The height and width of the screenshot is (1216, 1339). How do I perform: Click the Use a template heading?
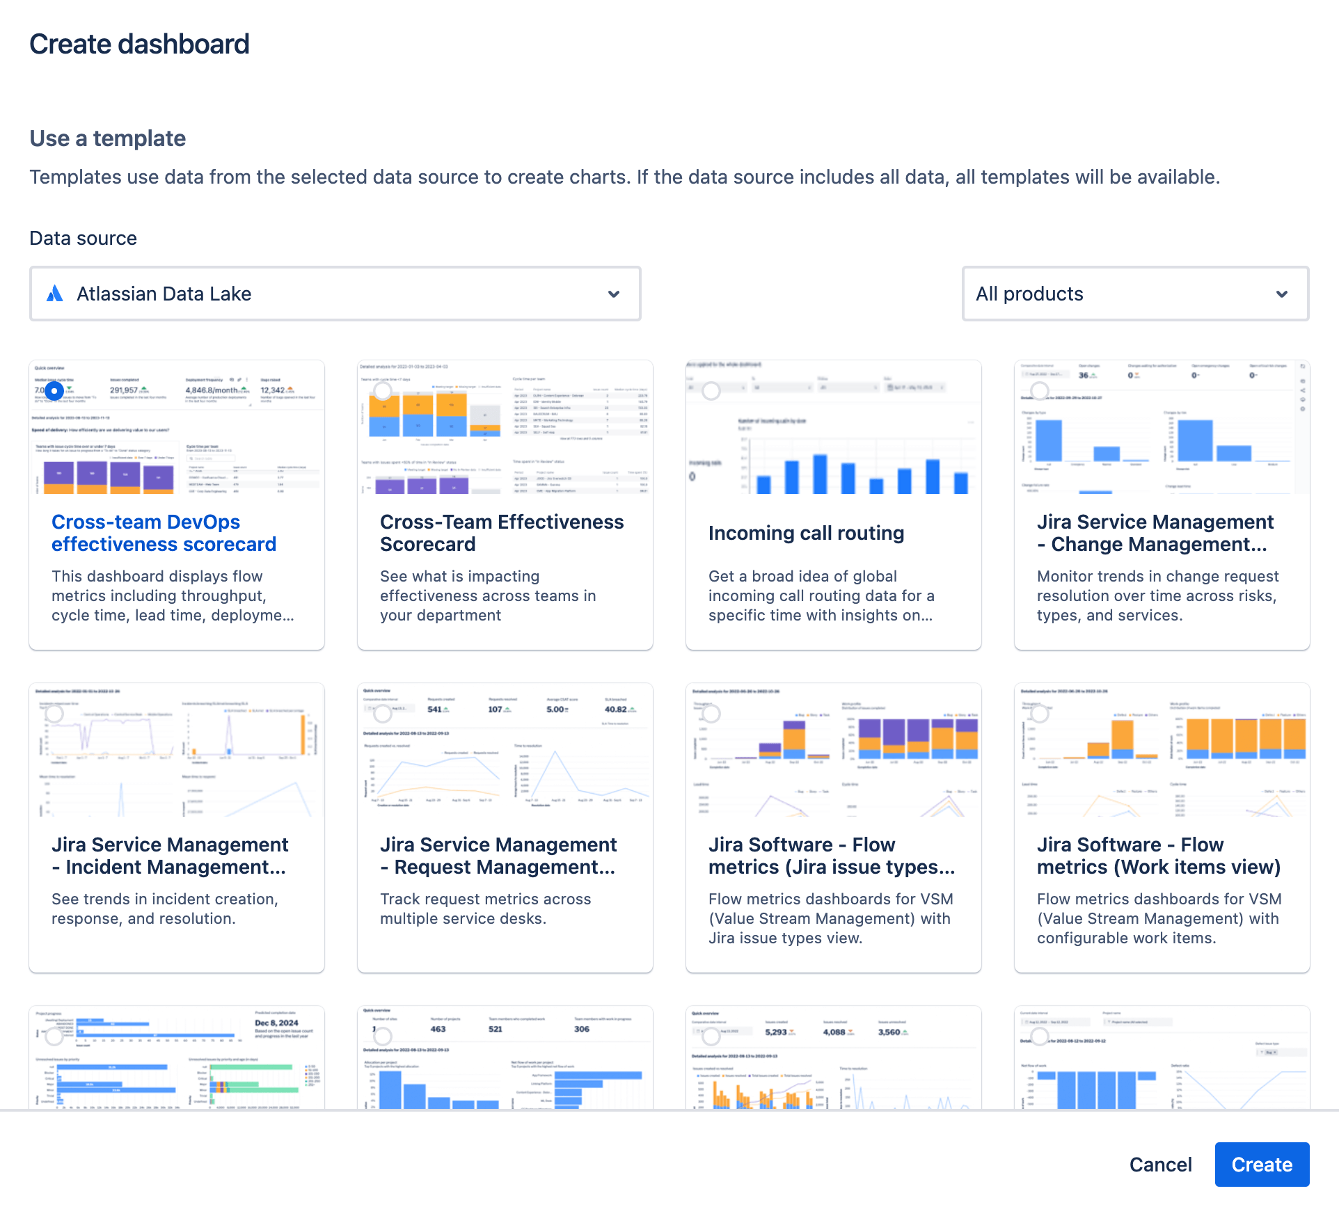point(107,138)
